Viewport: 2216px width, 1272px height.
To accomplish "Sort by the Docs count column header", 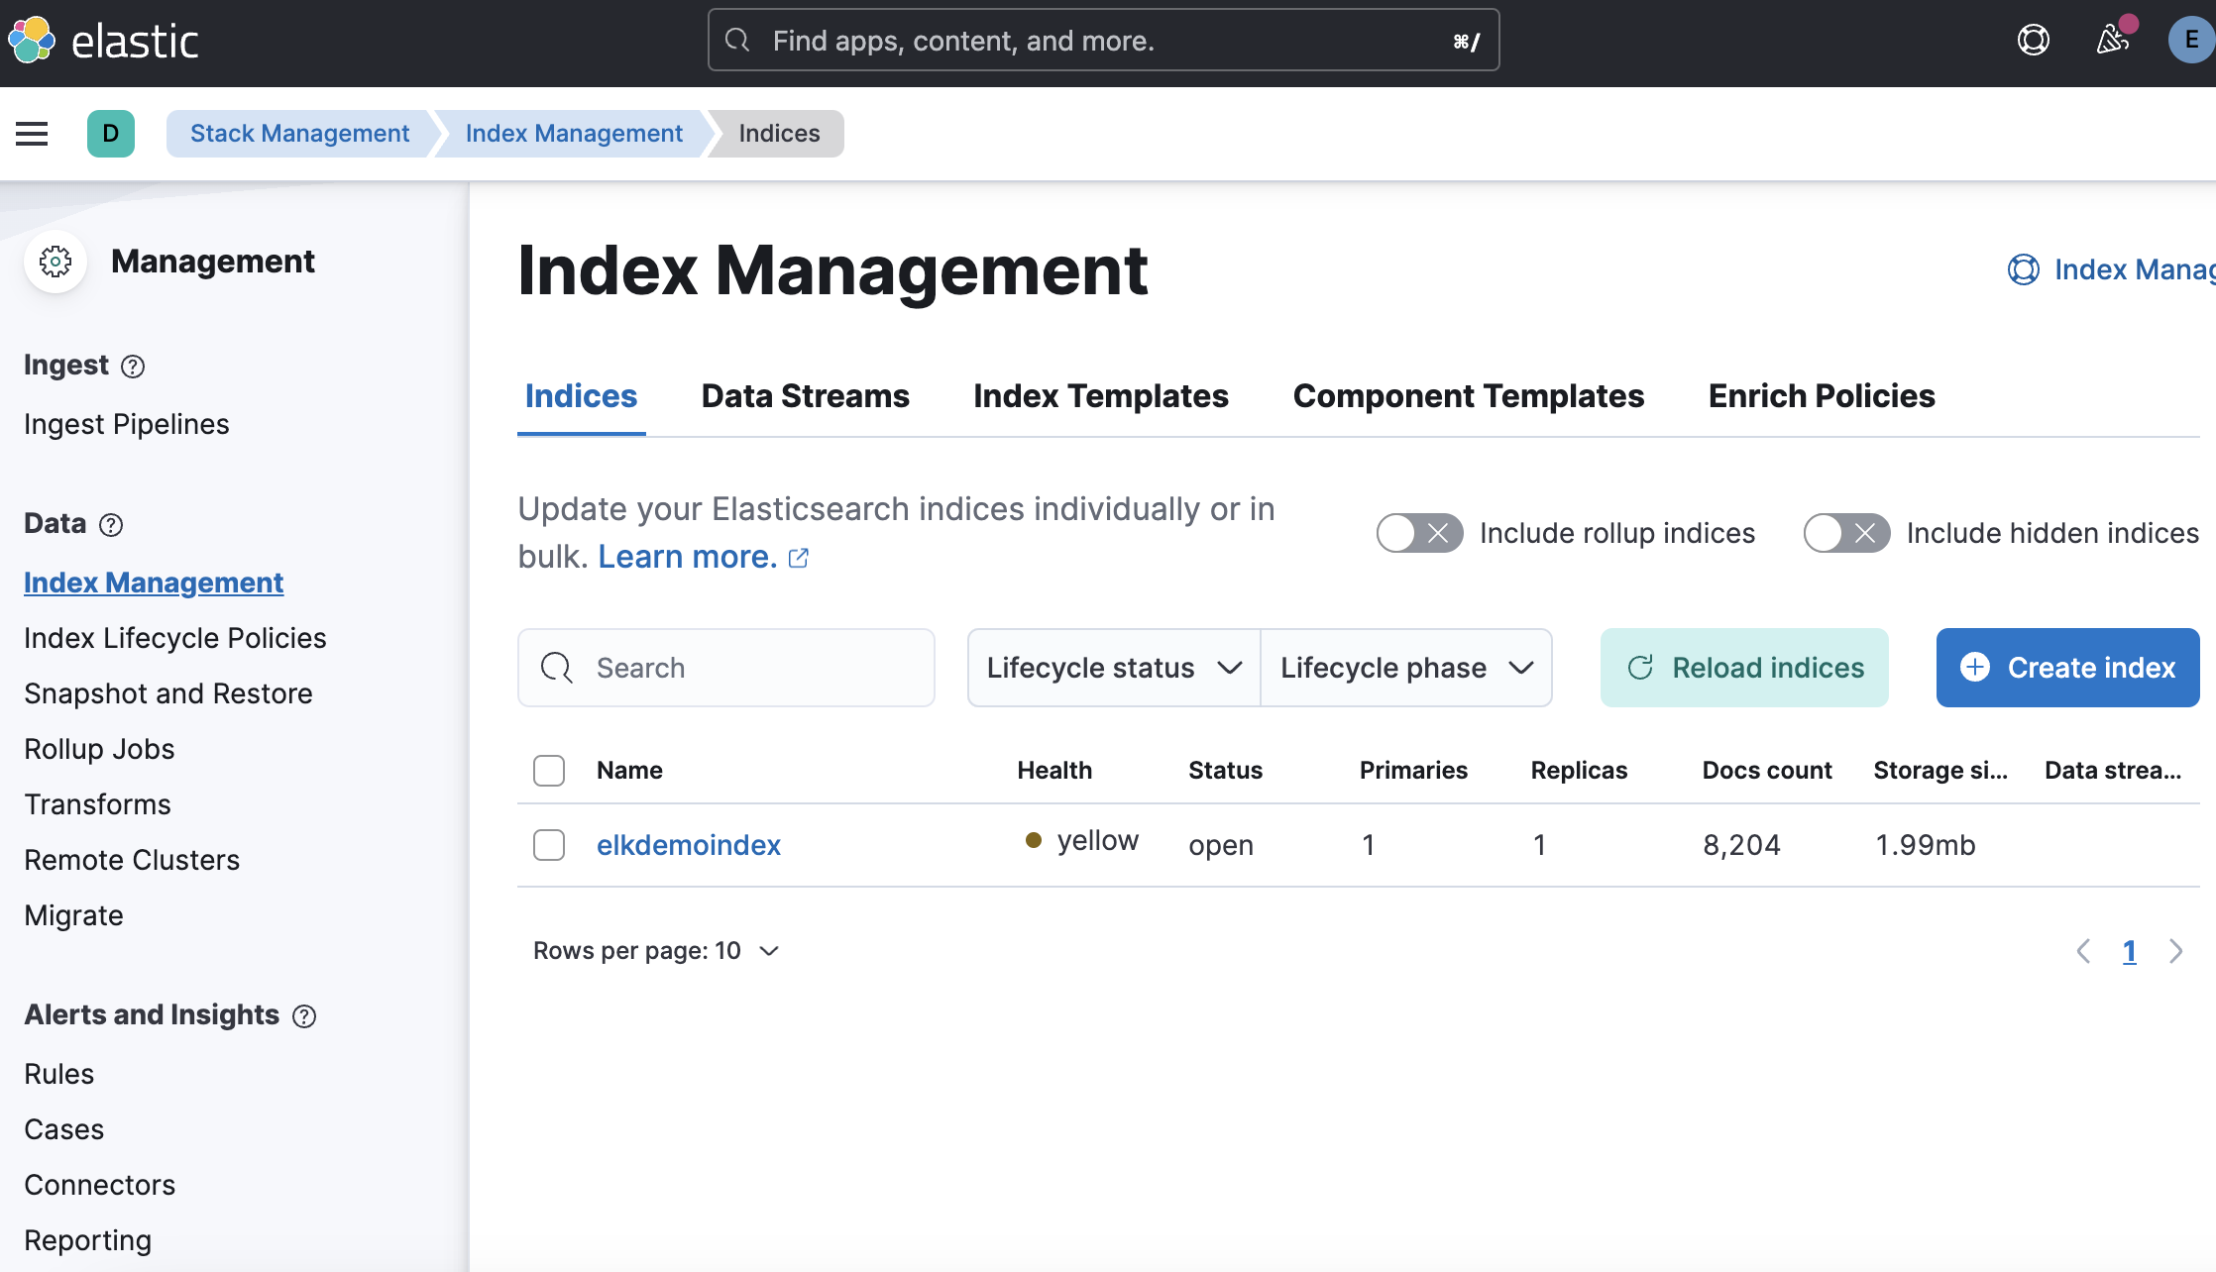I will point(1767,771).
